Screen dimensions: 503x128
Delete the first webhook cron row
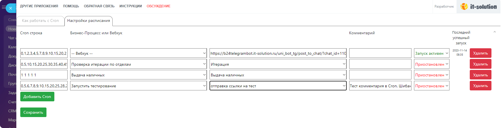tap(480, 53)
